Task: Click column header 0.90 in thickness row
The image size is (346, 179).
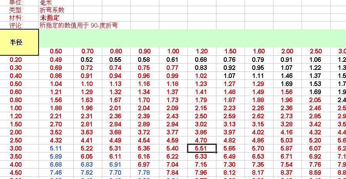Action: click(x=145, y=51)
